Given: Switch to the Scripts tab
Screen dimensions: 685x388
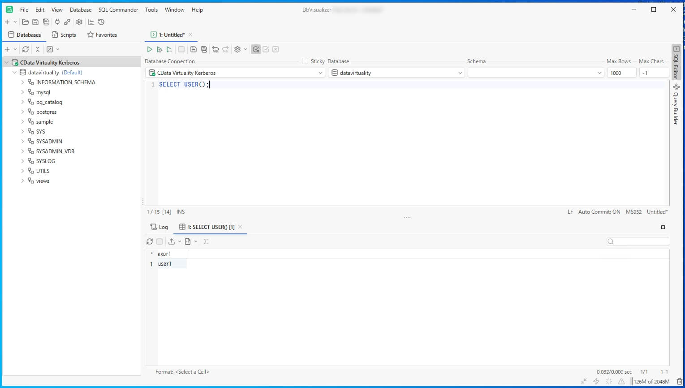Looking at the screenshot, I should pyautogui.click(x=64, y=35).
